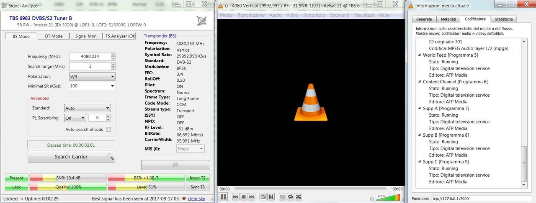Open VLC Strumenti menu
This screenshot has width=536, height=203.
click(x=339, y=15)
